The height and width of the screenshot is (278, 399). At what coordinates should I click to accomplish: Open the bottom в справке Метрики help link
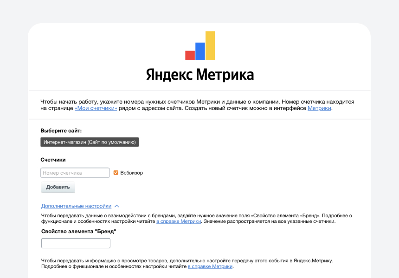211,266
